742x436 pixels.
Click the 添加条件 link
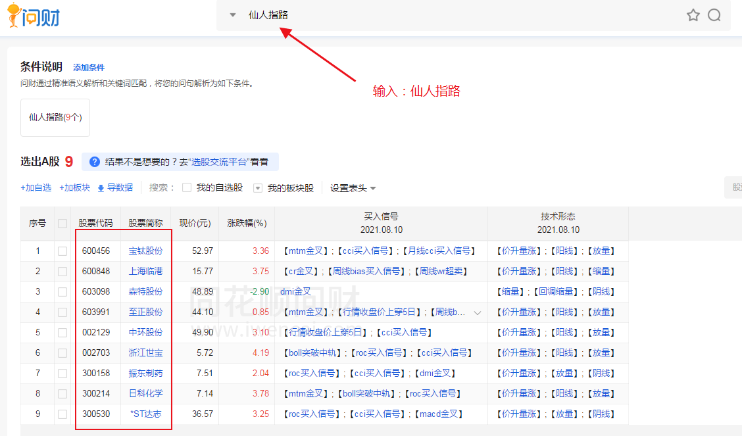coord(89,68)
